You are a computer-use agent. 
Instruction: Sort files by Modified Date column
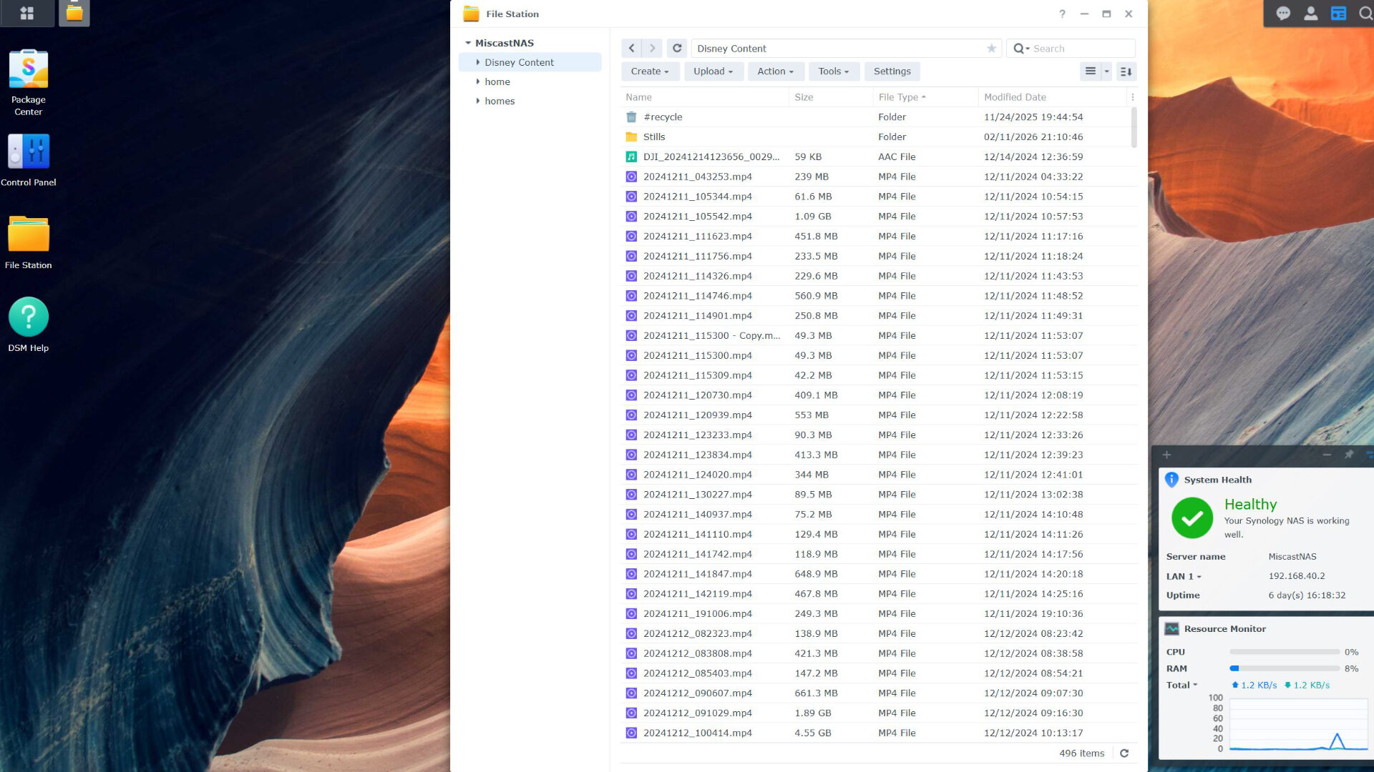coord(1052,97)
